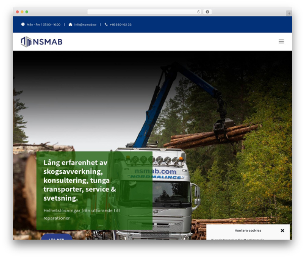Click the yellow minimize window button
This screenshot has width=305, height=258.
[x=22, y=12]
